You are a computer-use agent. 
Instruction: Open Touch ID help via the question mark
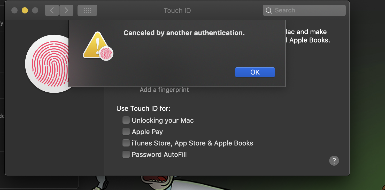pyautogui.click(x=334, y=161)
